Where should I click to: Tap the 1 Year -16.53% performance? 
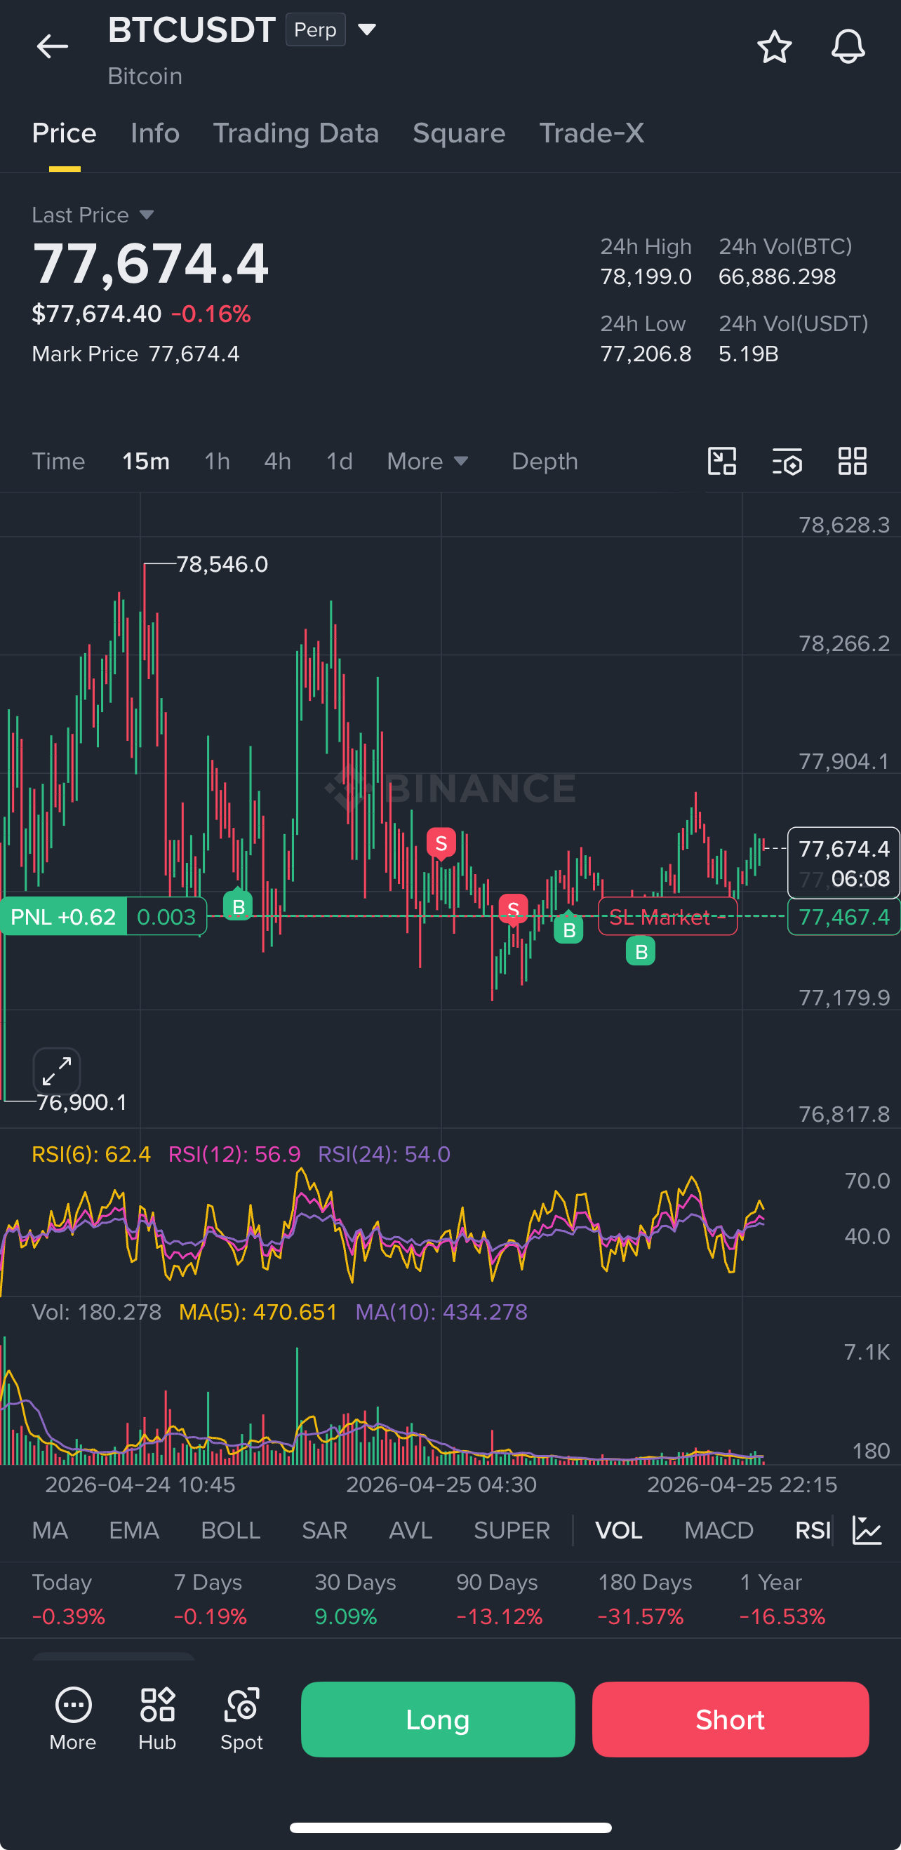click(x=782, y=1600)
